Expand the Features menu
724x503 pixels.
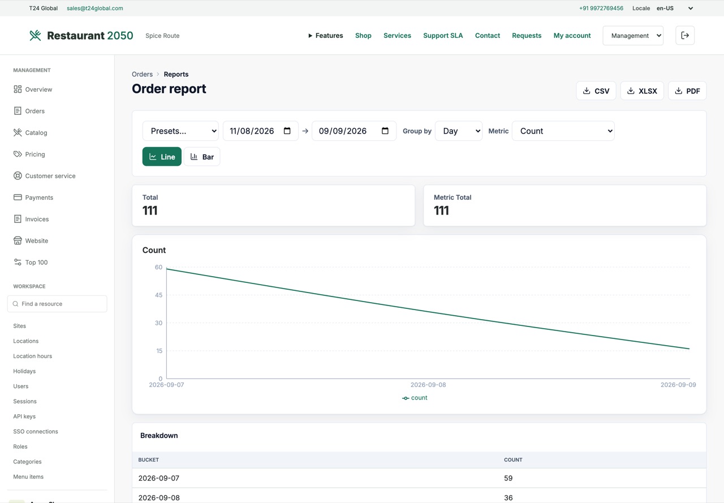(x=325, y=35)
